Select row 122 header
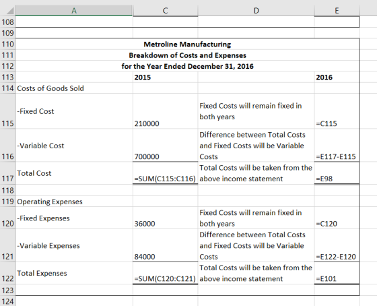 click(x=7, y=273)
